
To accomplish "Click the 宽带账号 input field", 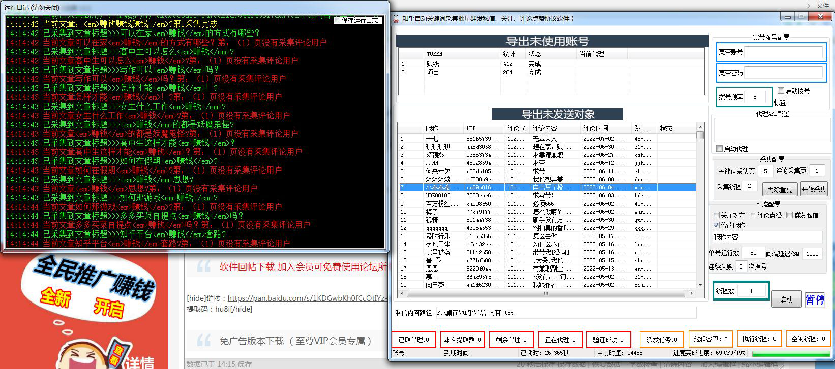I will [x=784, y=52].
